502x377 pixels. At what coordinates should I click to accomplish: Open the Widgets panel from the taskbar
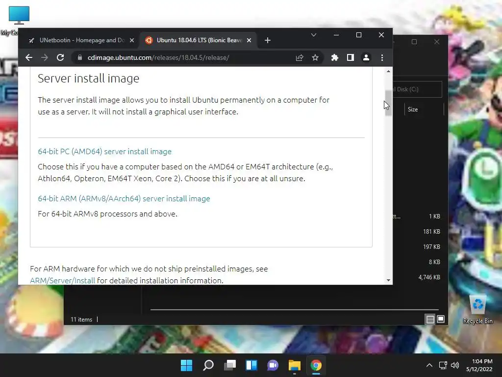click(251, 365)
